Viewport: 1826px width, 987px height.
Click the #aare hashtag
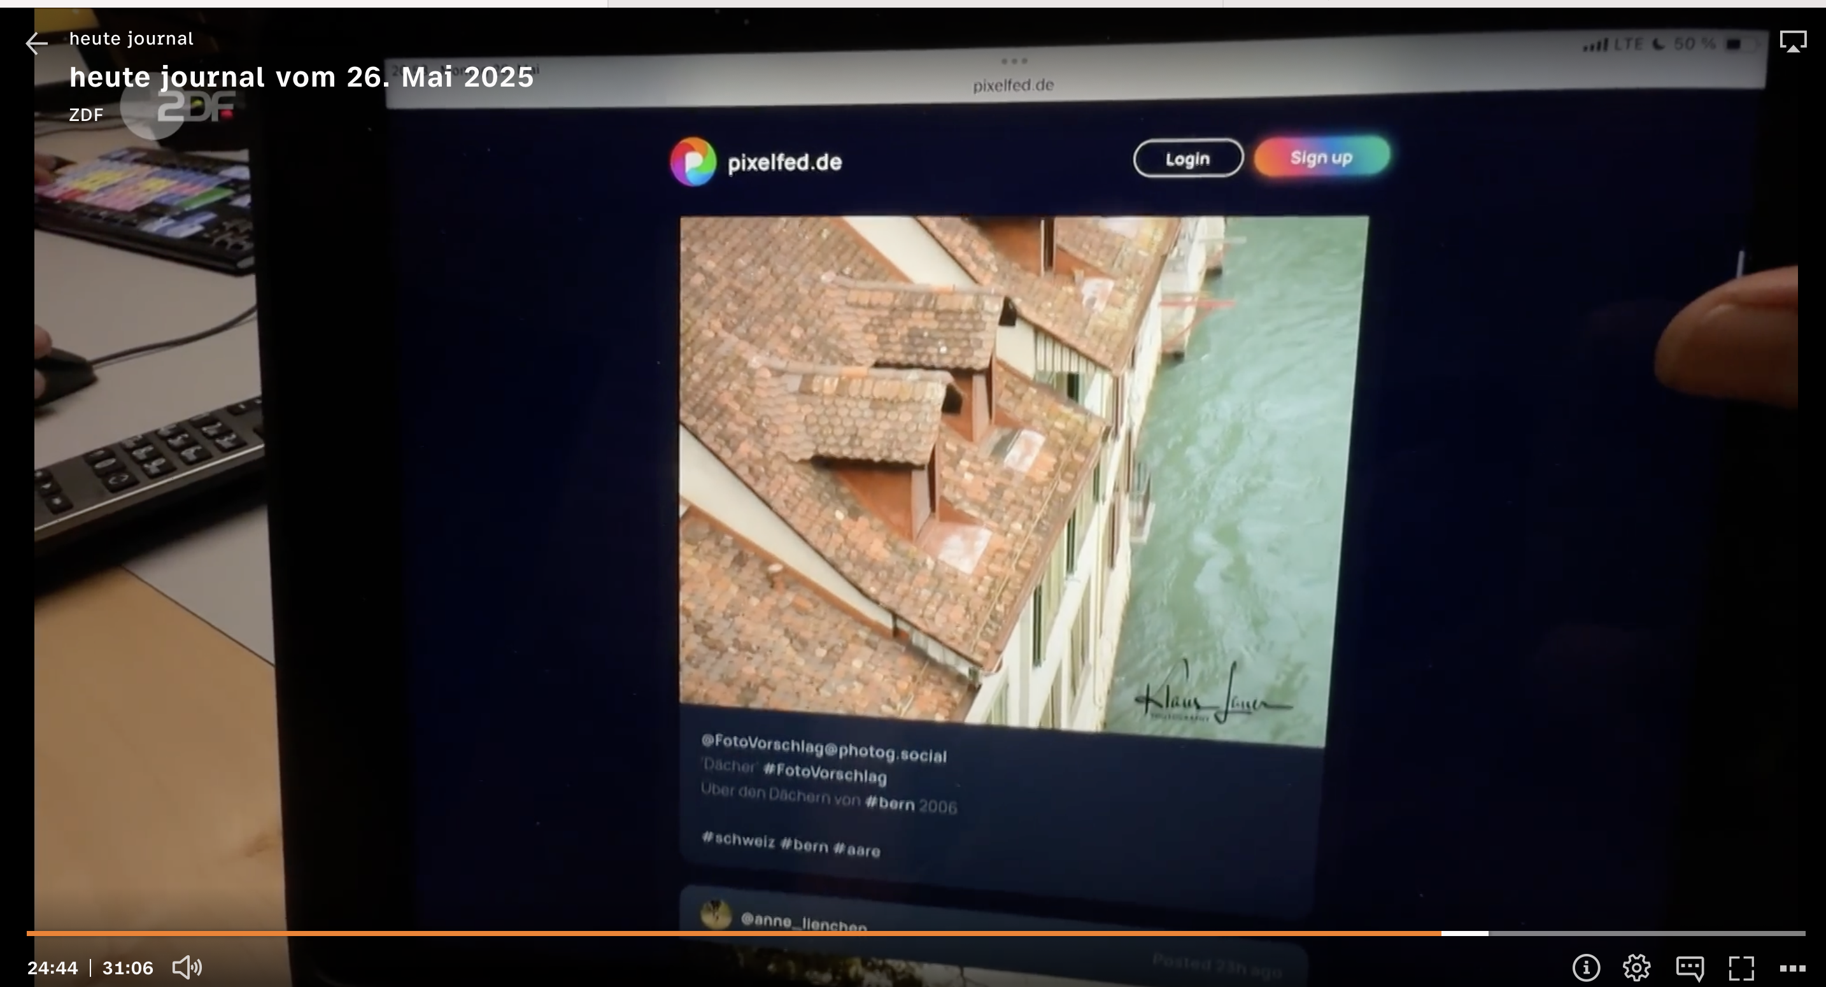coord(856,849)
